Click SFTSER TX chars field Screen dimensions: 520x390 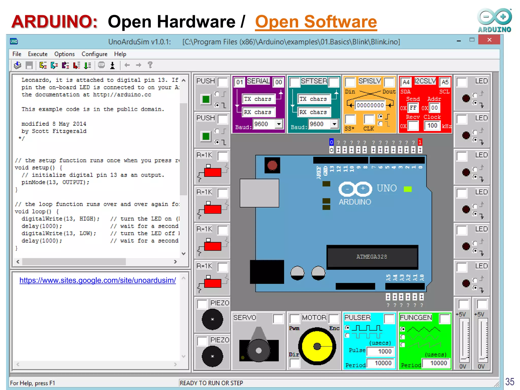(x=314, y=99)
